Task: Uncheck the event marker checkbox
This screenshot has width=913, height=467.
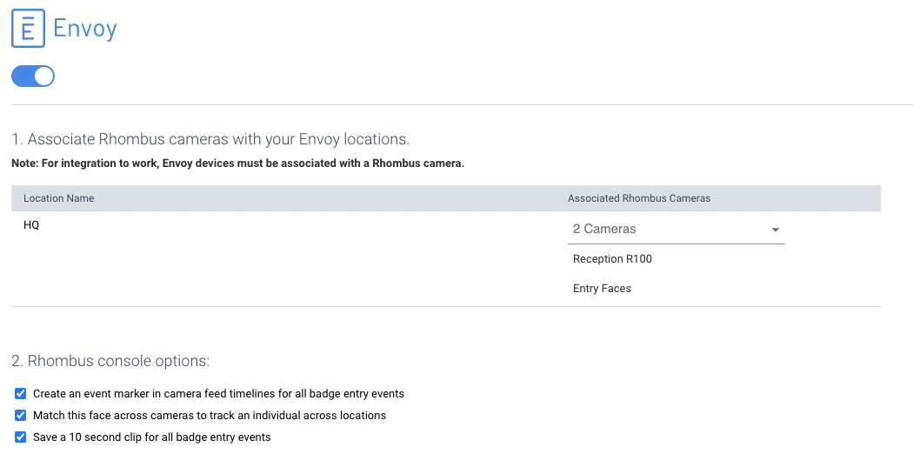Action: coord(20,394)
